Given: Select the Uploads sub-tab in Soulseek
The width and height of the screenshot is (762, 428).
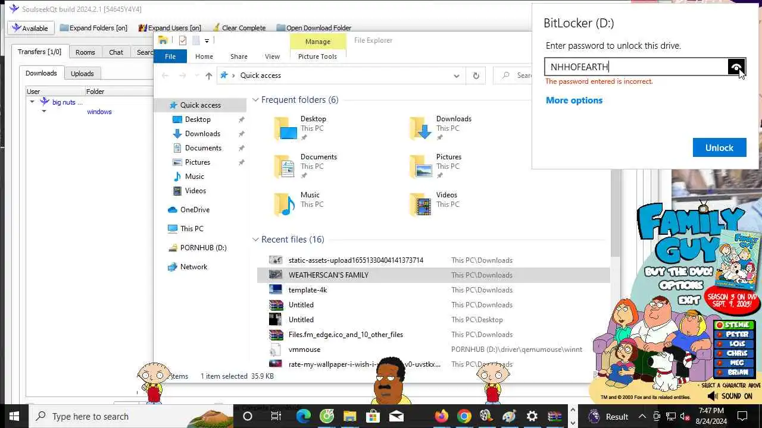Looking at the screenshot, I should pyautogui.click(x=82, y=74).
